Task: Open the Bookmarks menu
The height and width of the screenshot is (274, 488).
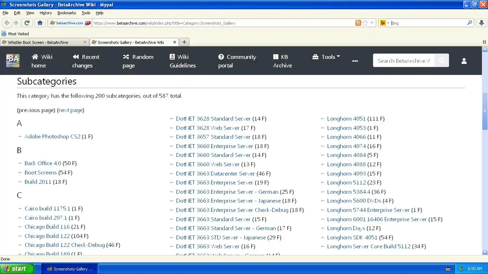Action: pos(66,13)
